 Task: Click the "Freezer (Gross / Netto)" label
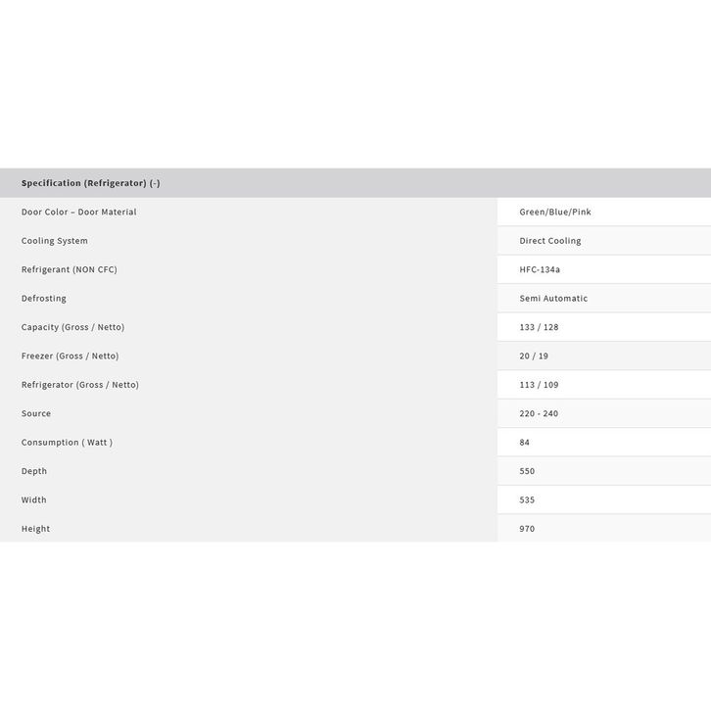(70, 355)
